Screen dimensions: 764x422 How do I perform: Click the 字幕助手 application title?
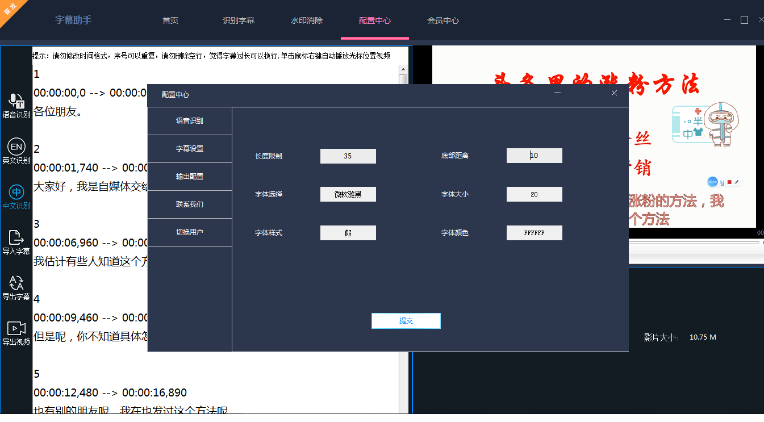73,20
